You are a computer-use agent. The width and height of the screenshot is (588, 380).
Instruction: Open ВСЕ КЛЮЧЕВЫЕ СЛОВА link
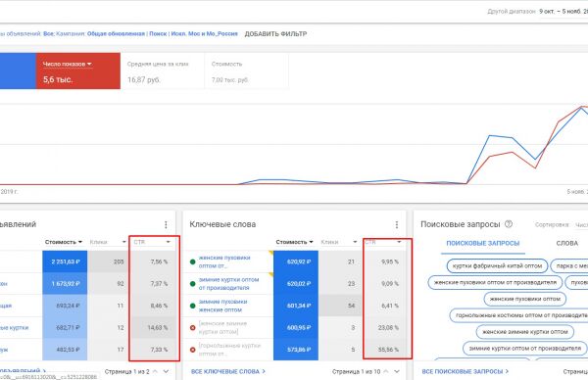click(228, 371)
